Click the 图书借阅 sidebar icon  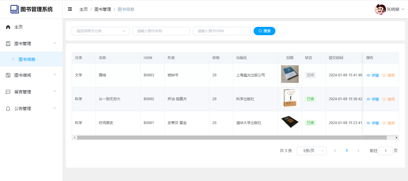tap(8, 75)
